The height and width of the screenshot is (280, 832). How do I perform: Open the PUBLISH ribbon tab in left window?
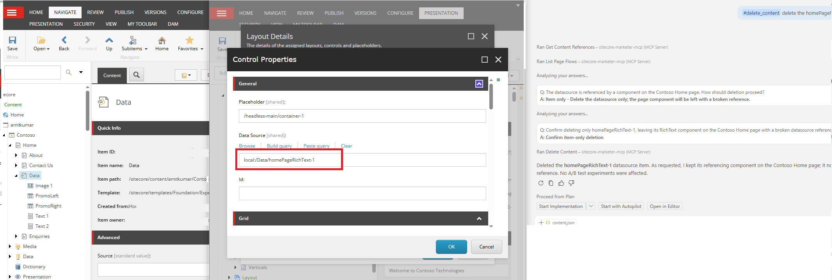[124, 12]
